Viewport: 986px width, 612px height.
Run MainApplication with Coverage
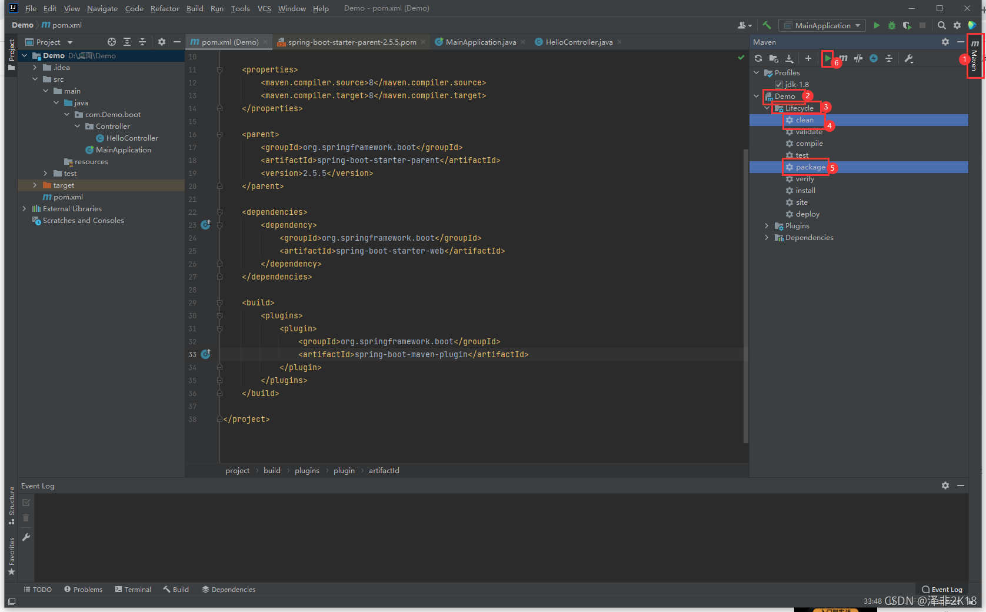click(x=907, y=25)
